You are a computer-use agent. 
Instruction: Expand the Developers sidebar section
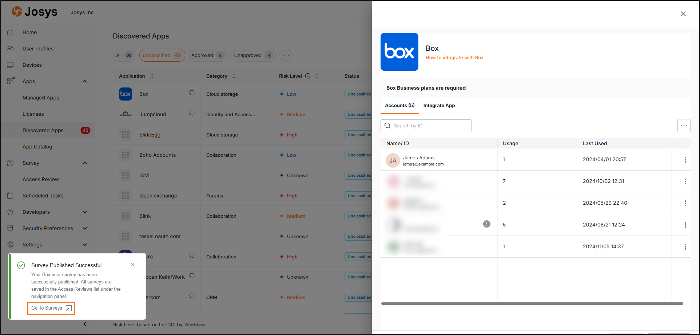(85, 212)
